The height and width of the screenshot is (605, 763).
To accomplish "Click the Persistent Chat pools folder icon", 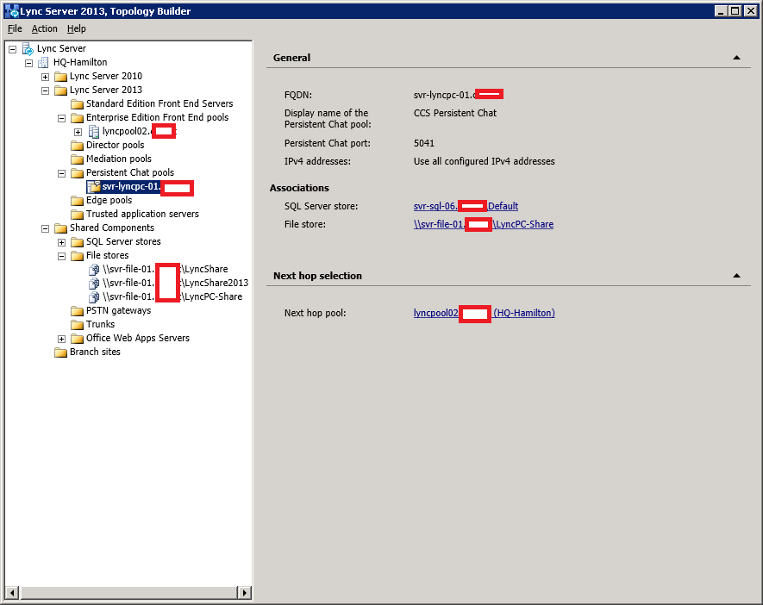I will [77, 172].
